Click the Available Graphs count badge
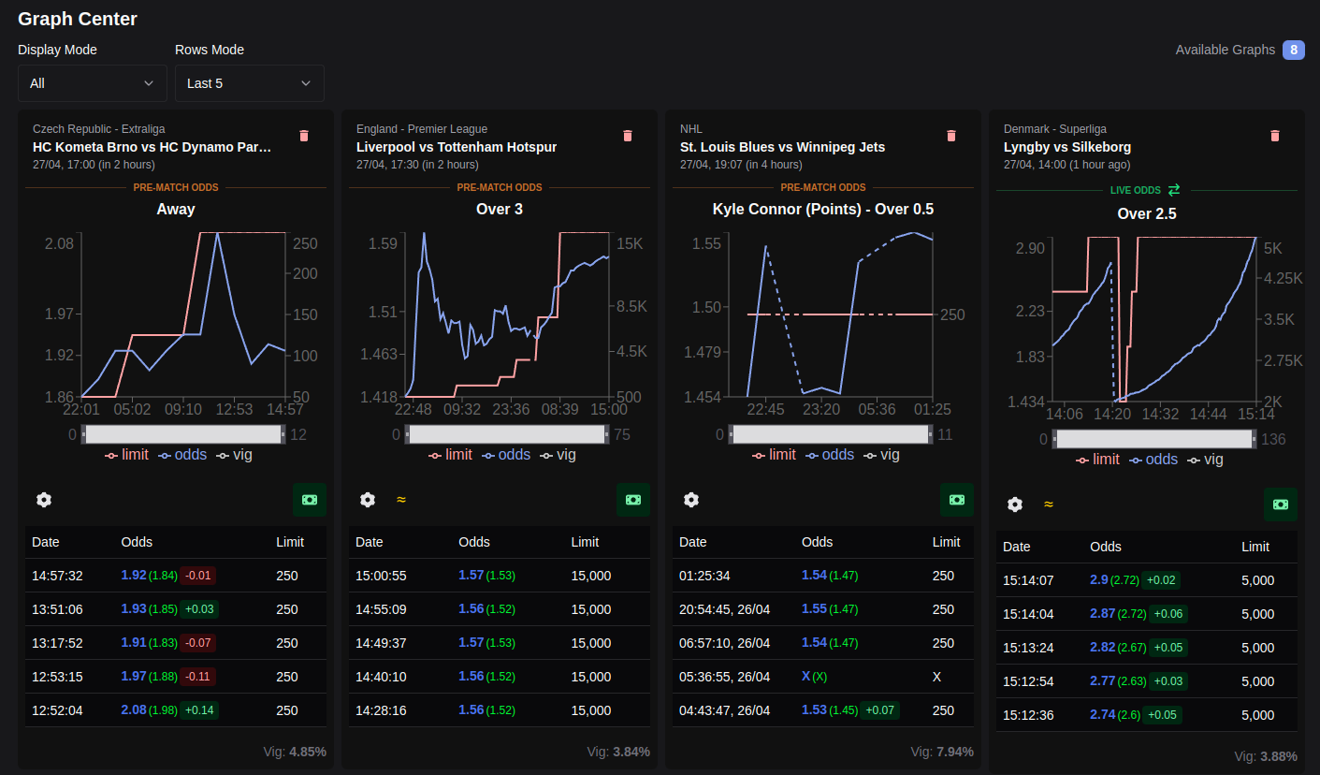 click(1294, 50)
